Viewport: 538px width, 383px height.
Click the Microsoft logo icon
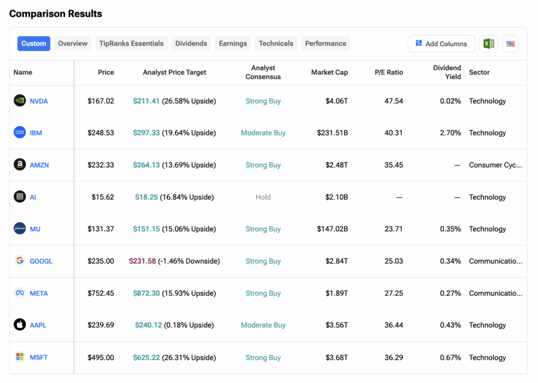(19, 357)
